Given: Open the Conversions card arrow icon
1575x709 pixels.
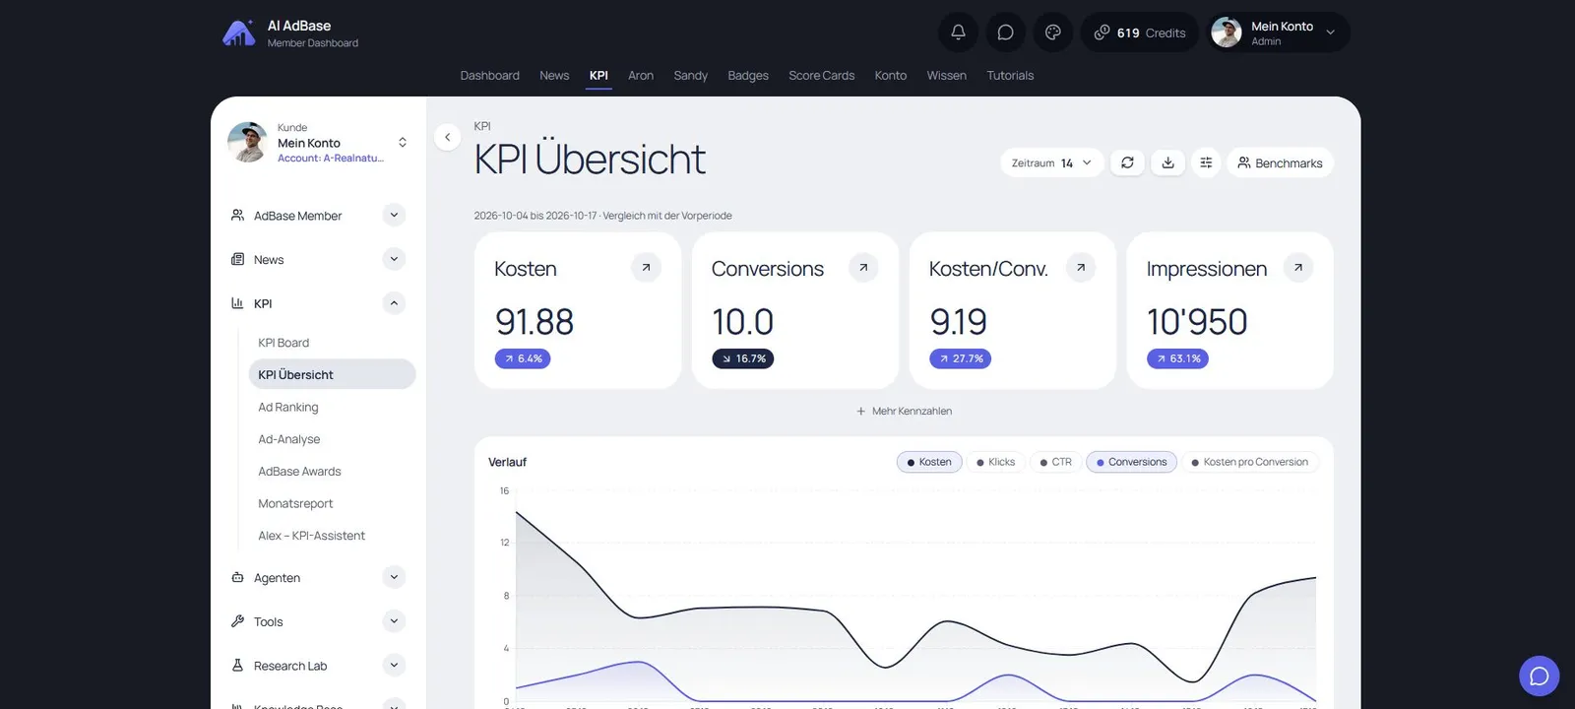Looking at the screenshot, I should tap(863, 267).
